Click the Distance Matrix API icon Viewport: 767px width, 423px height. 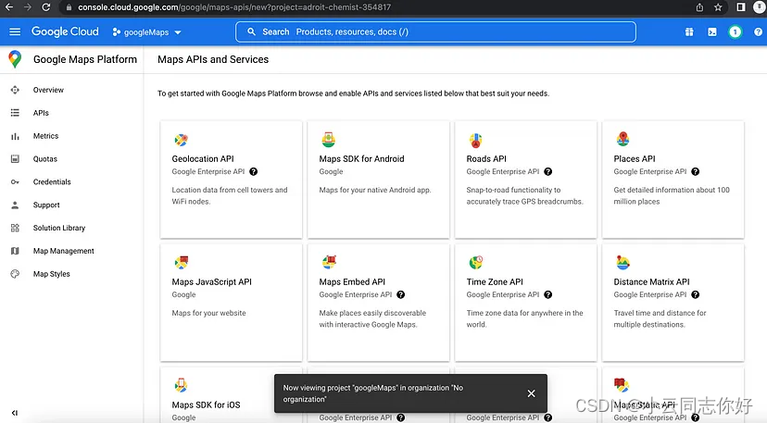click(622, 263)
